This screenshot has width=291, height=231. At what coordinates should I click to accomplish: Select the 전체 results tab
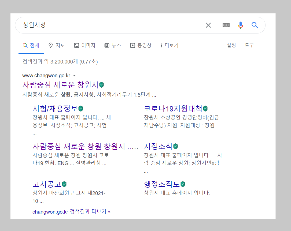click(31, 45)
